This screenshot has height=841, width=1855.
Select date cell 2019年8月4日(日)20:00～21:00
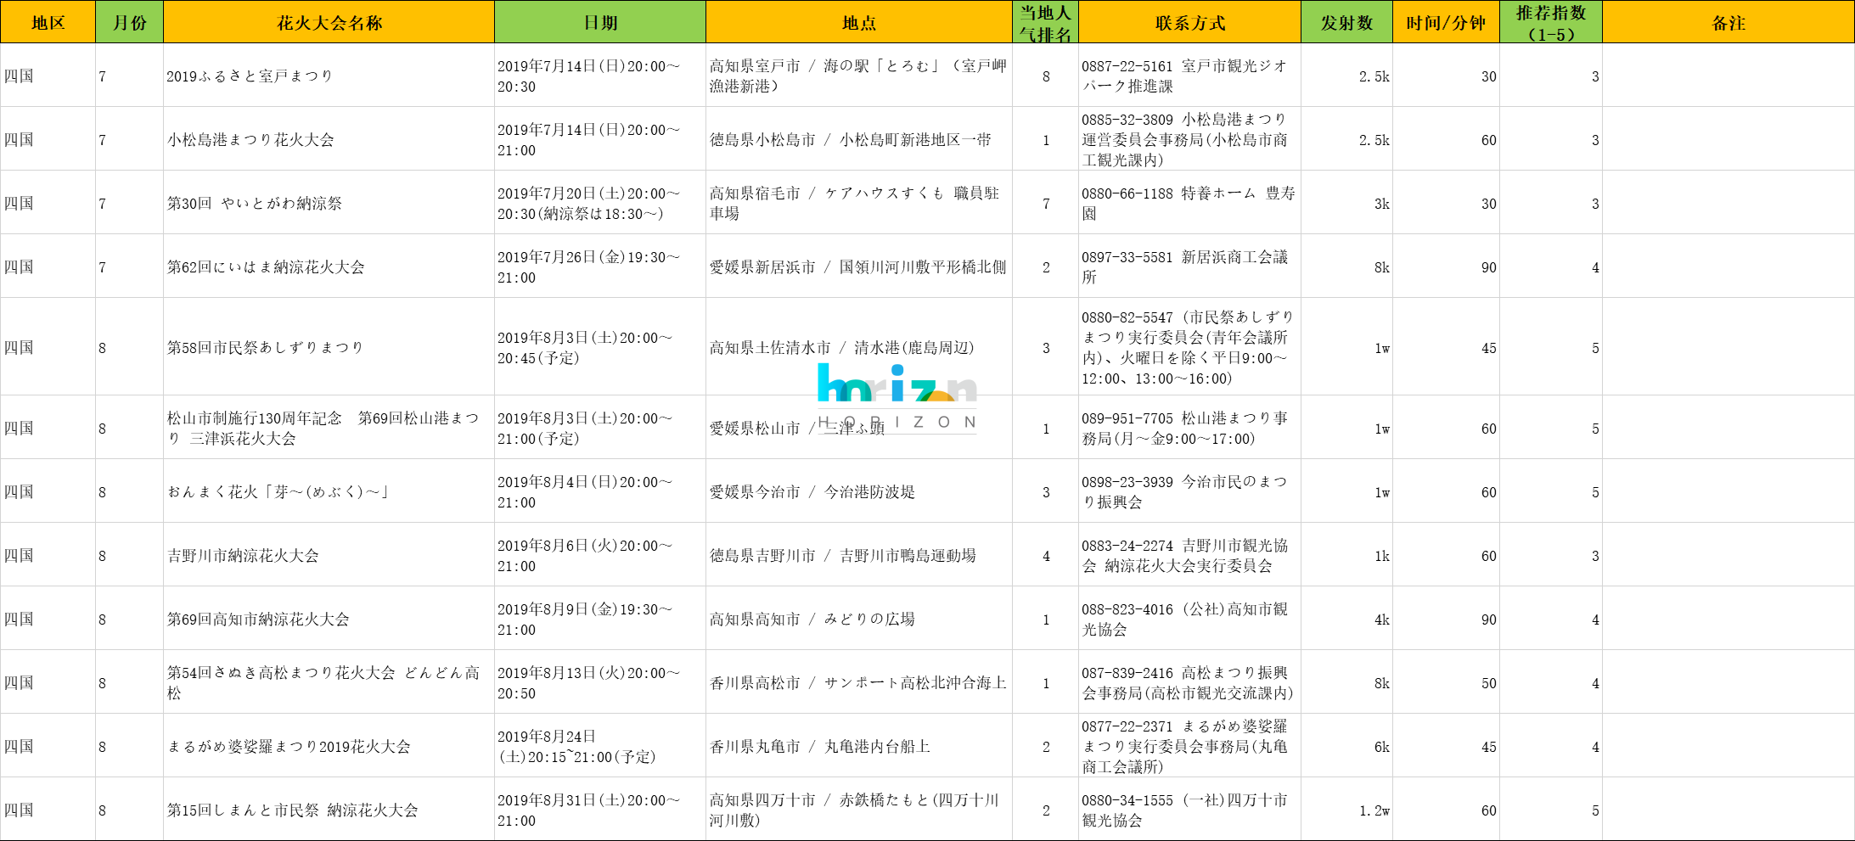click(600, 491)
